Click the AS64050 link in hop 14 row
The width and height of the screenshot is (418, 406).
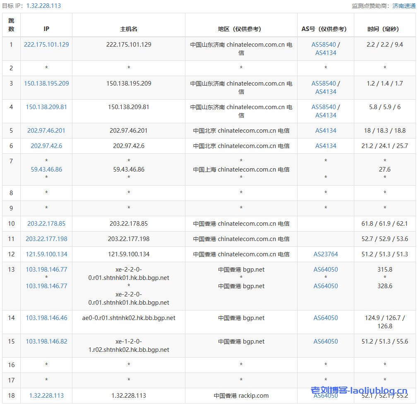click(x=325, y=318)
